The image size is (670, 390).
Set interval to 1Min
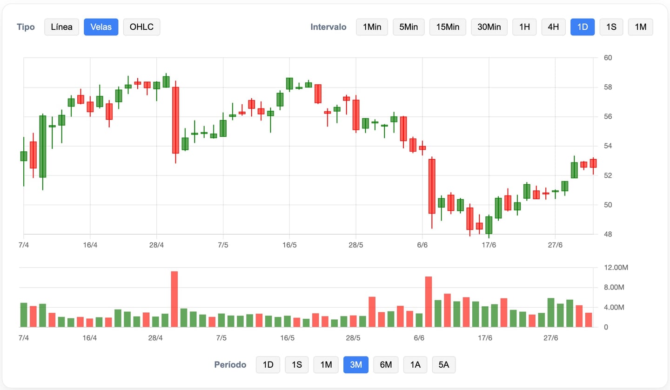(372, 27)
